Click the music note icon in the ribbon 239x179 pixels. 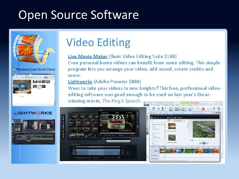pos(159,108)
